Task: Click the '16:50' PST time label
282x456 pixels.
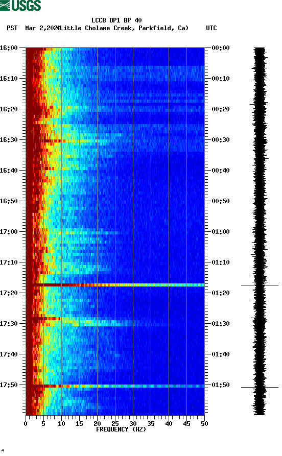Action: tap(9, 201)
